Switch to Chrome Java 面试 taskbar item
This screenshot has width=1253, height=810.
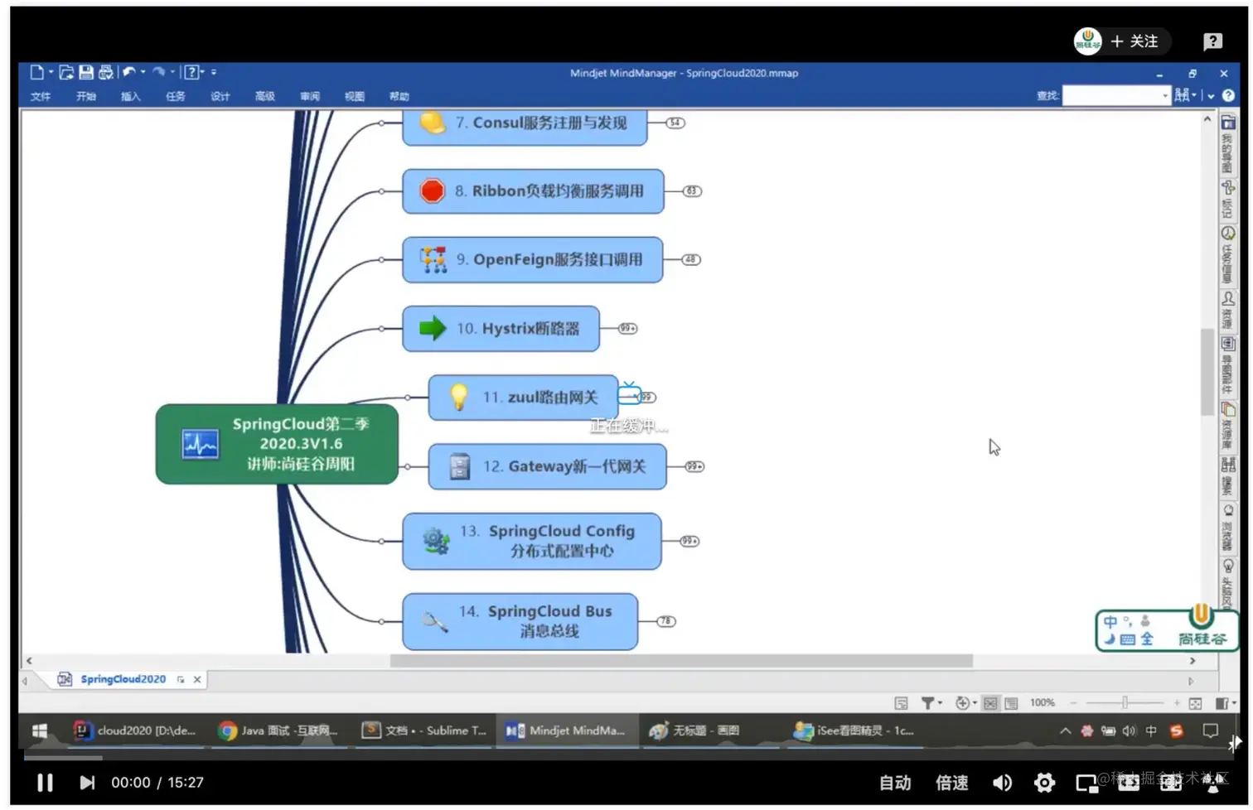[278, 730]
